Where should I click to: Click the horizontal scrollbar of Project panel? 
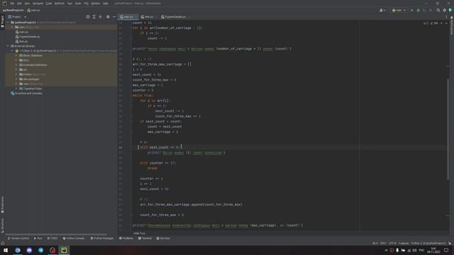pos(56,234)
